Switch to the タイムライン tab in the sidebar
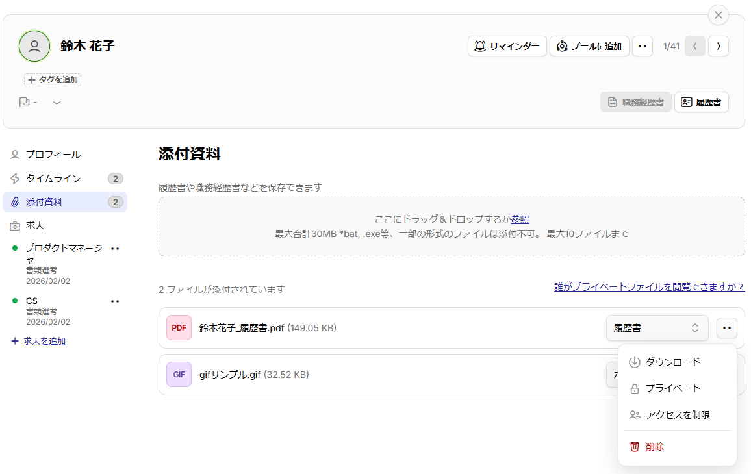751x474 pixels. tap(53, 179)
